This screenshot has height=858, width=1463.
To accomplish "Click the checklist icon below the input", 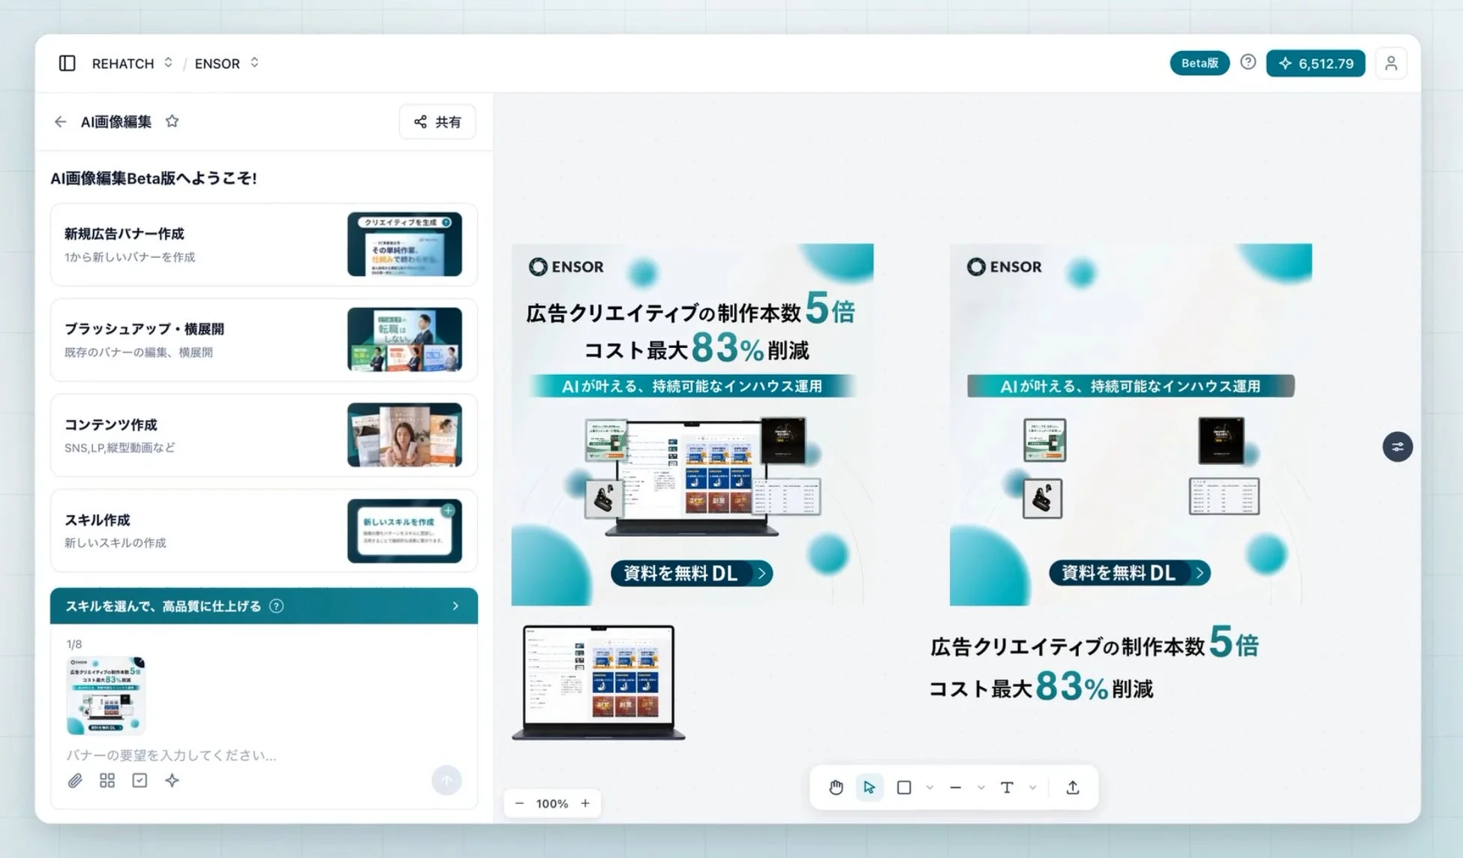I will click(140, 781).
